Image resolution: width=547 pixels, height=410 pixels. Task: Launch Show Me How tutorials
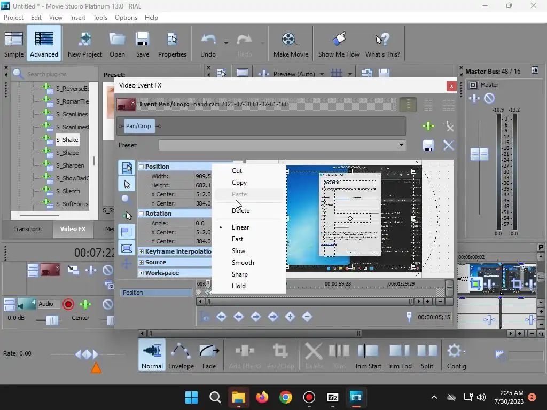click(x=339, y=44)
